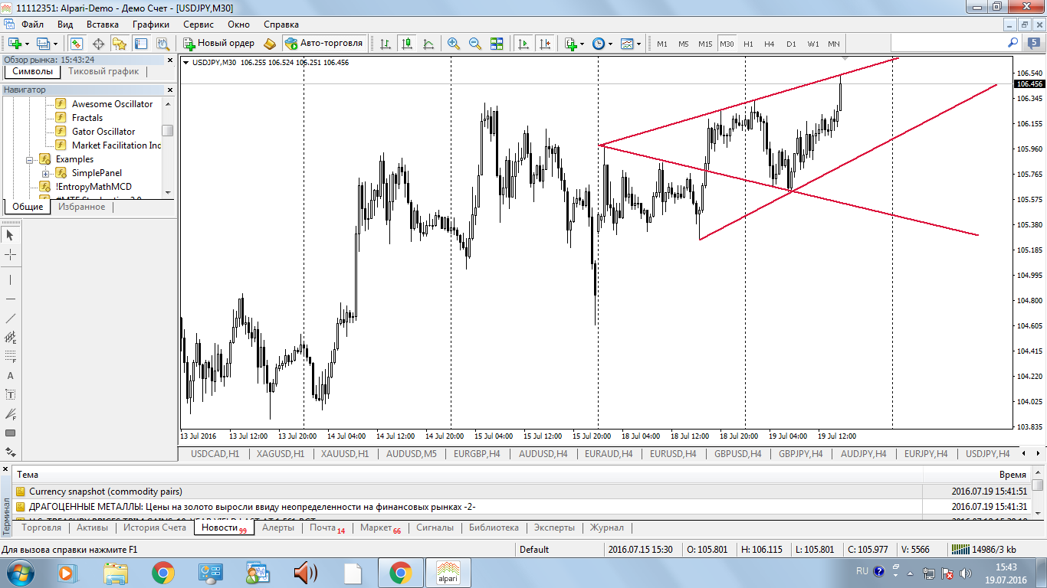Select the text label tool
Image resolution: width=1047 pixels, height=588 pixels.
[11, 394]
